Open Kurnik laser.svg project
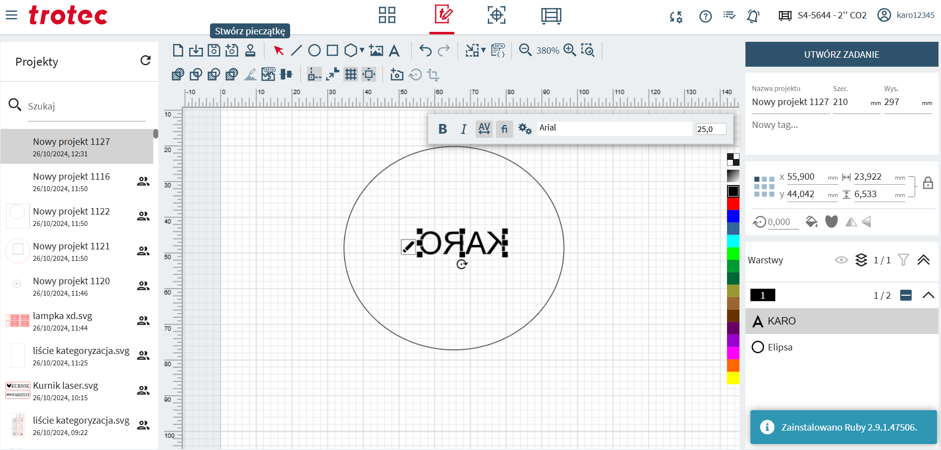This screenshot has width=941, height=450. (x=77, y=391)
